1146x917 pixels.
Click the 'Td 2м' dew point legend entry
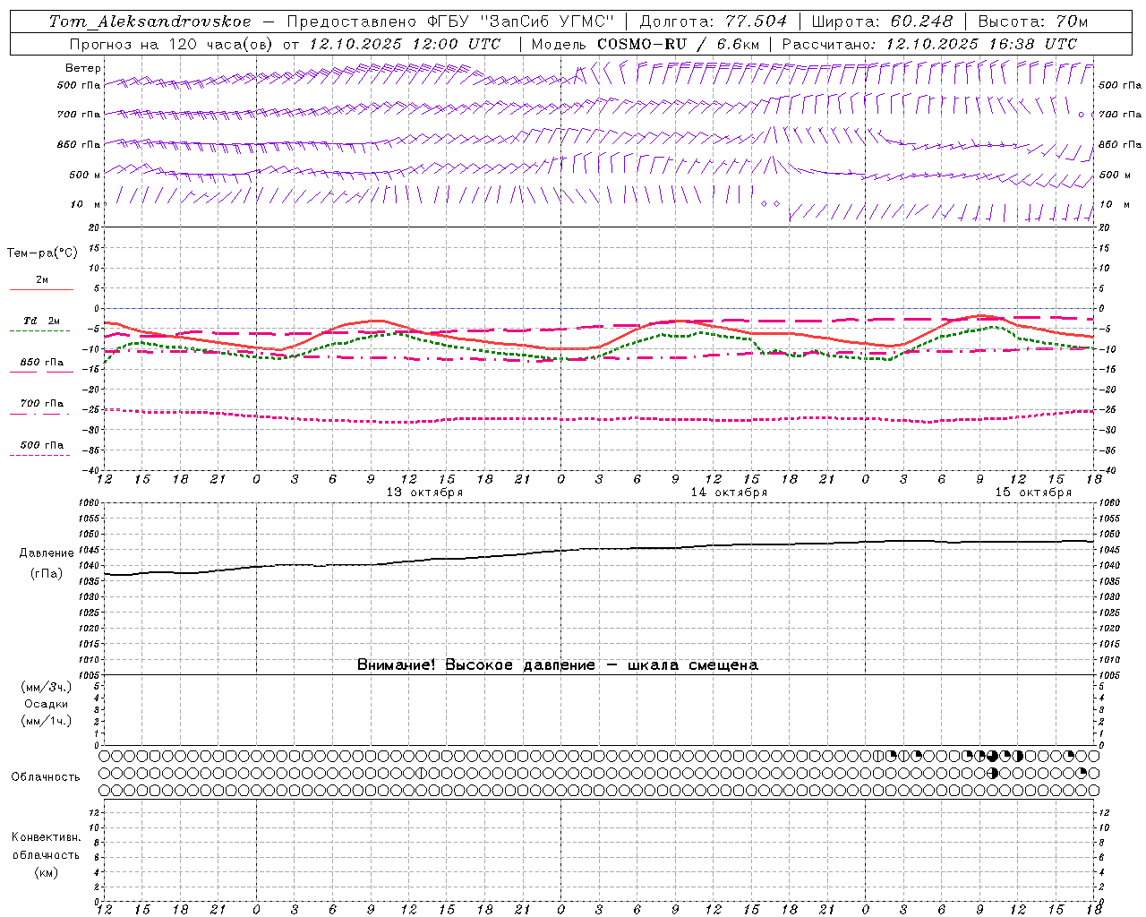pyautogui.click(x=42, y=321)
